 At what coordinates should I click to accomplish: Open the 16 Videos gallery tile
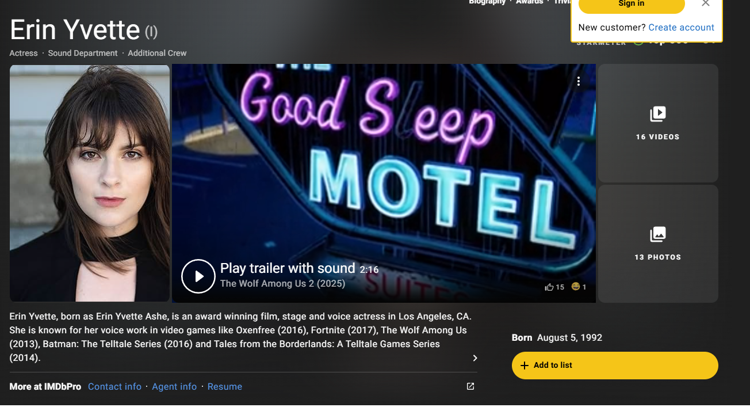pyautogui.click(x=658, y=123)
